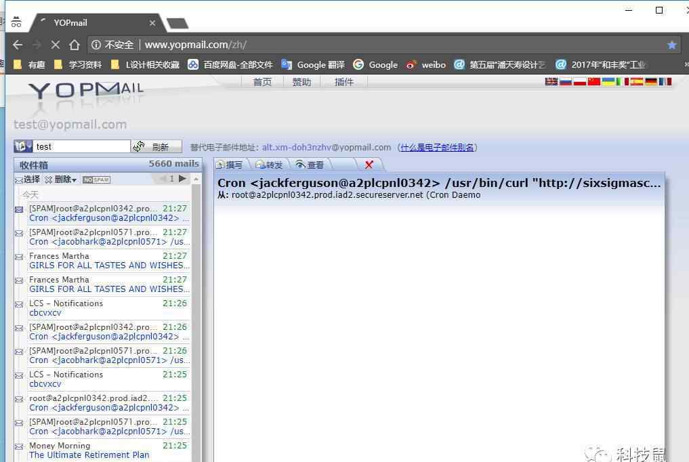
Task: Switch language with the Chinese flag
Action: [x=593, y=81]
